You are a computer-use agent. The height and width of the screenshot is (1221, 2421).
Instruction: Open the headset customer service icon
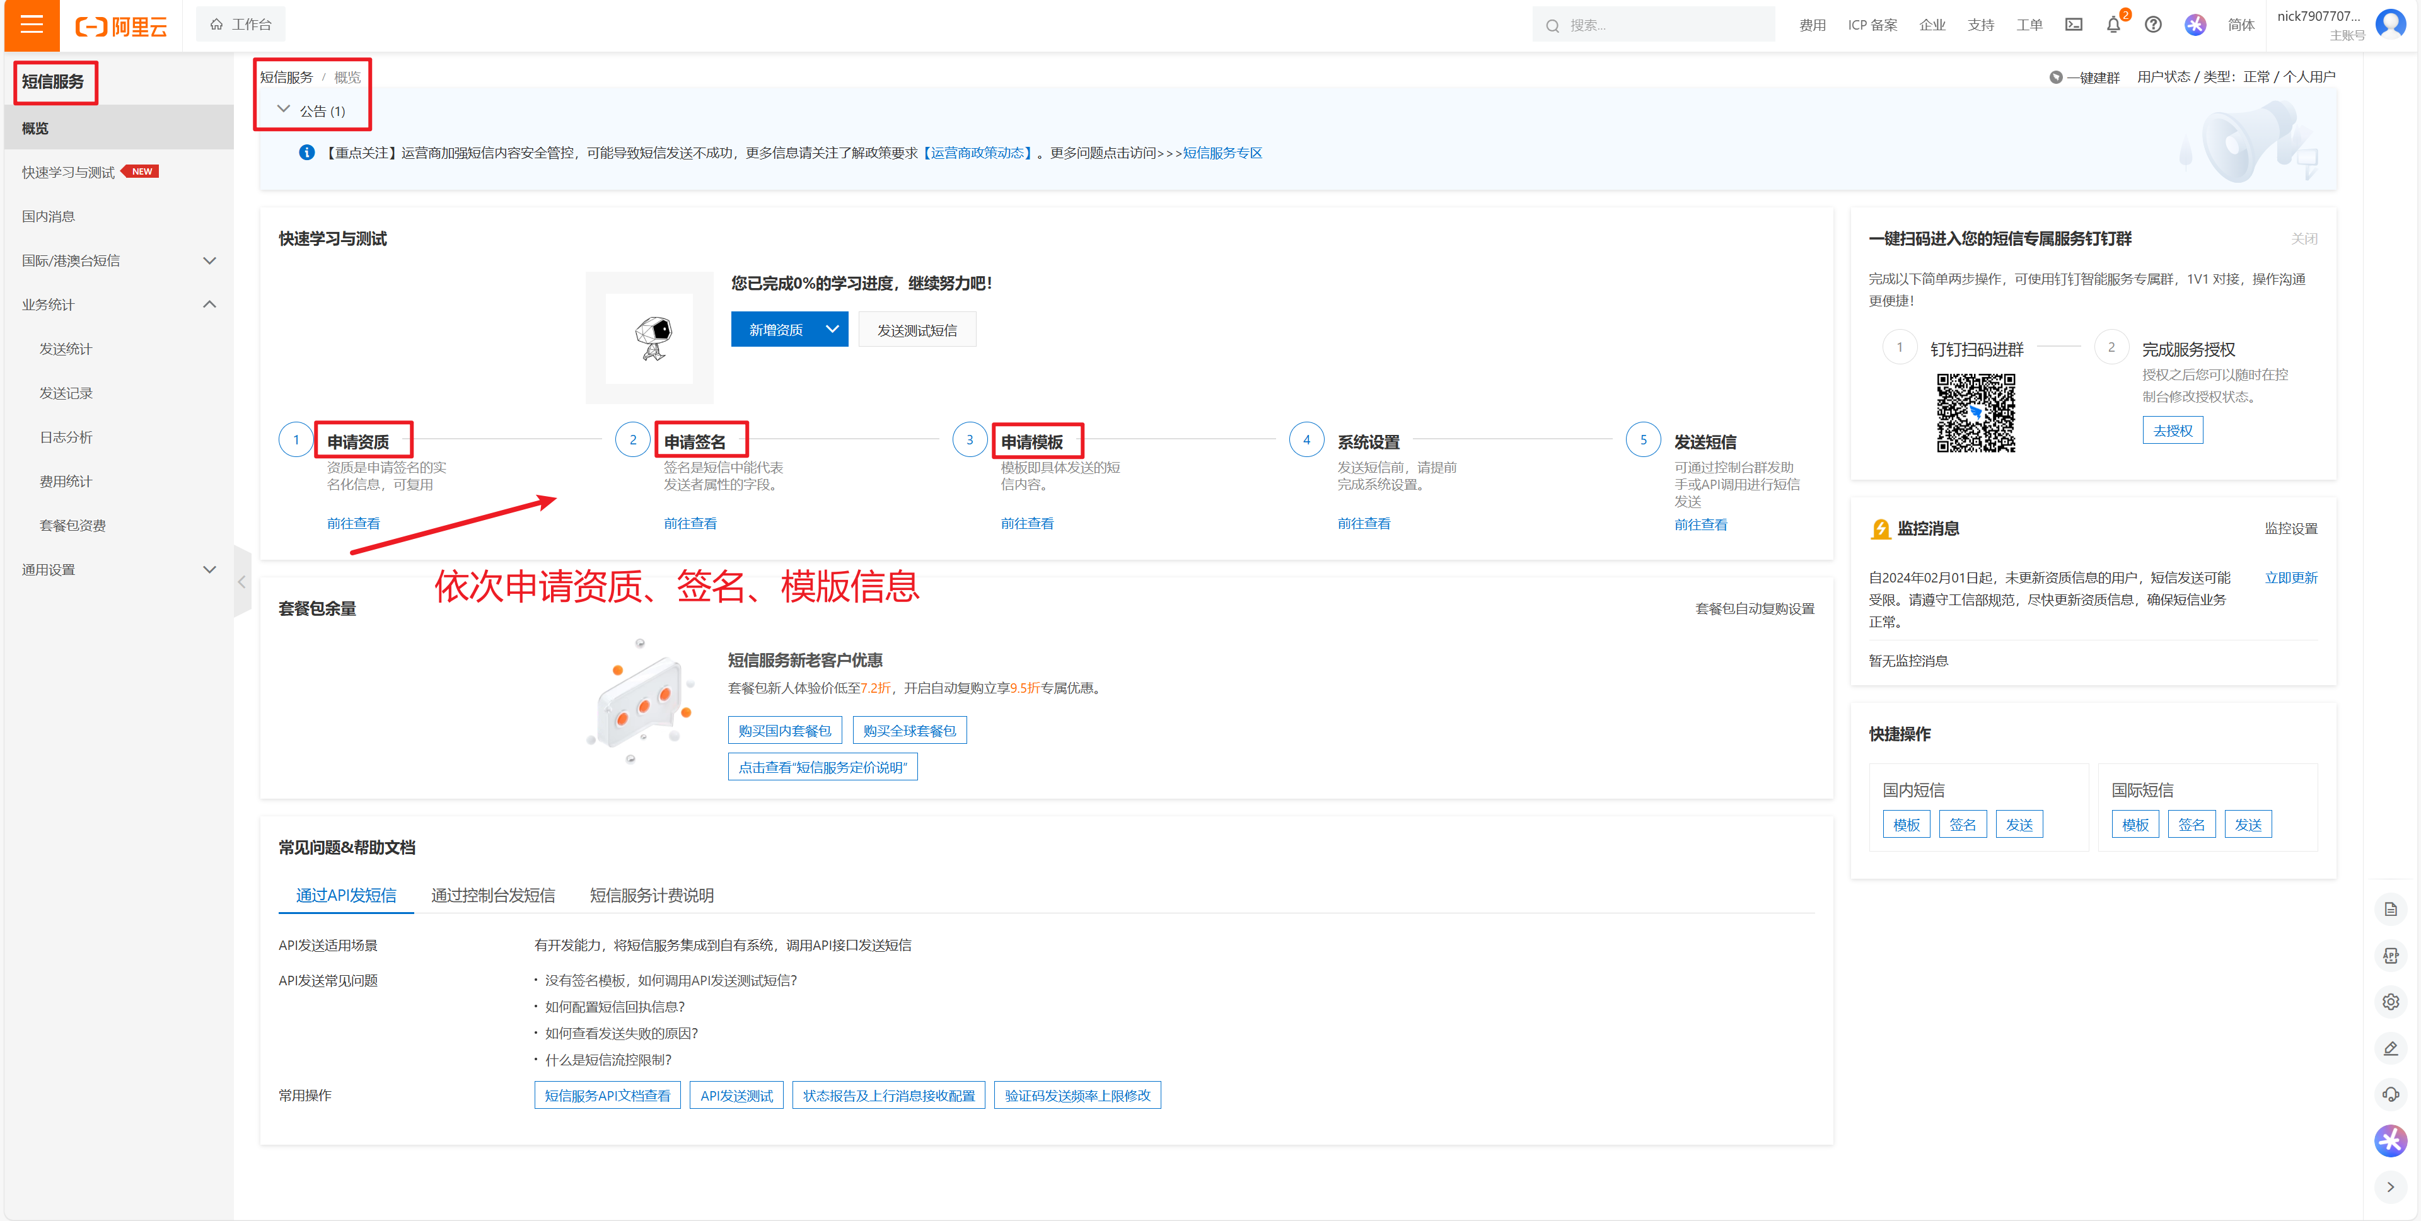coord(2390,1094)
